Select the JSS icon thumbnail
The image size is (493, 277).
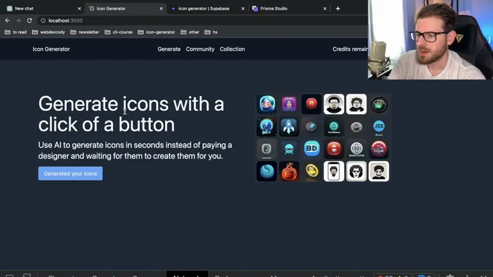point(379,126)
